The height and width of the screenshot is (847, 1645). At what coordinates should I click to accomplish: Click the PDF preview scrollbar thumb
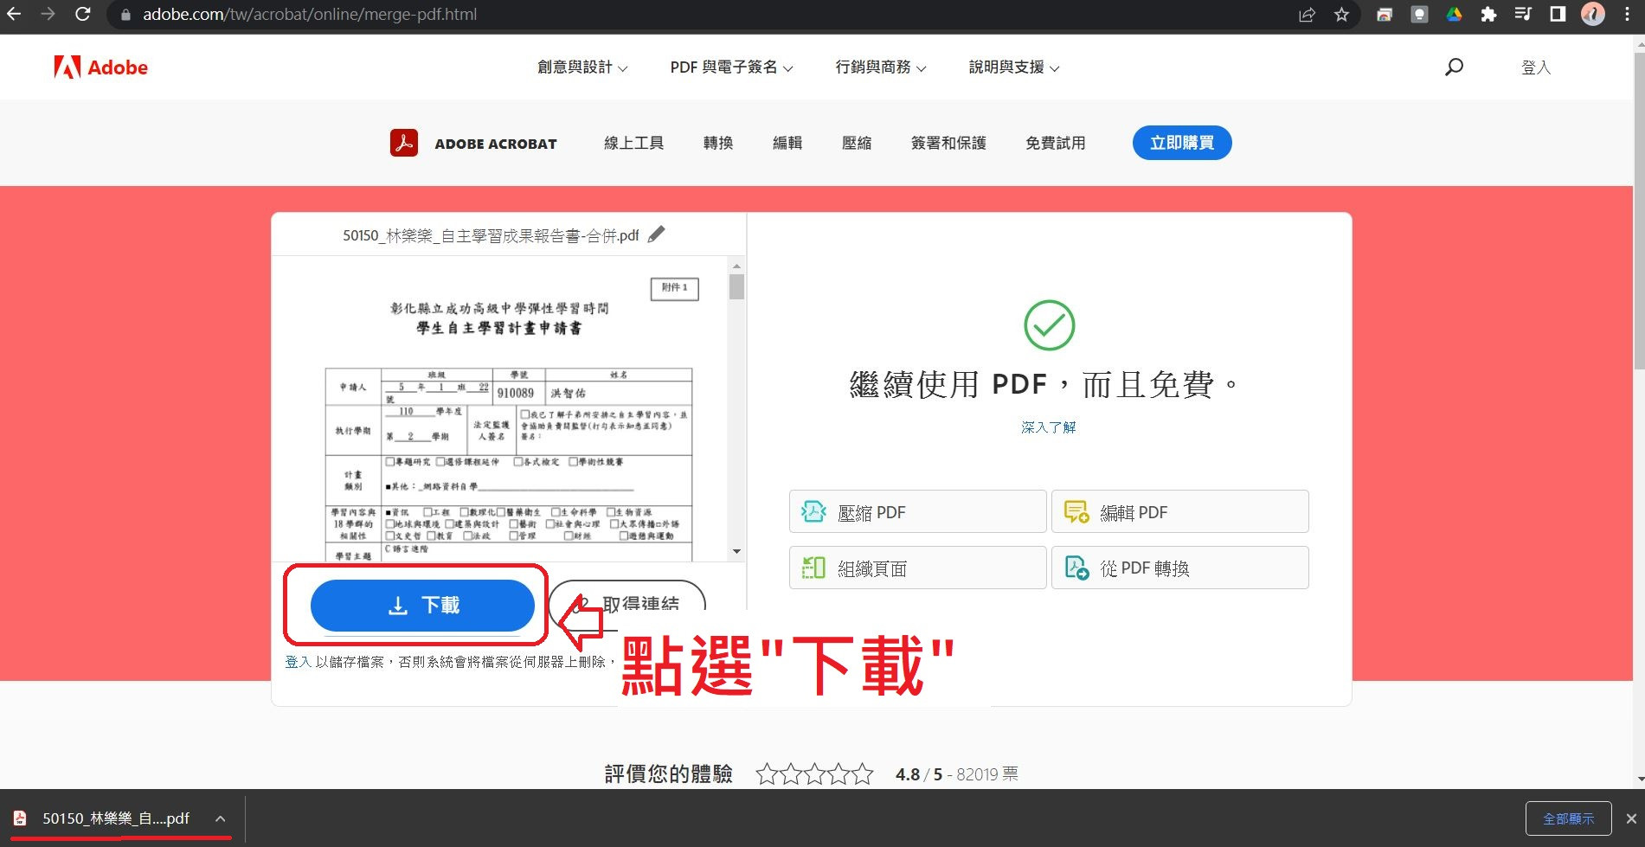click(x=736, y=286)
